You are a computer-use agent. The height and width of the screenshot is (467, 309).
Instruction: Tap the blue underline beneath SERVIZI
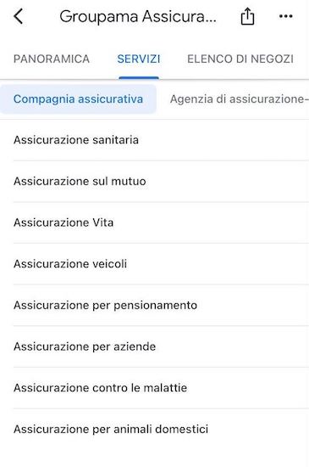pos(139,78)
